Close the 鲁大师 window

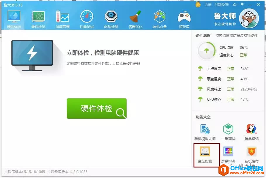(x=258, y=5)
